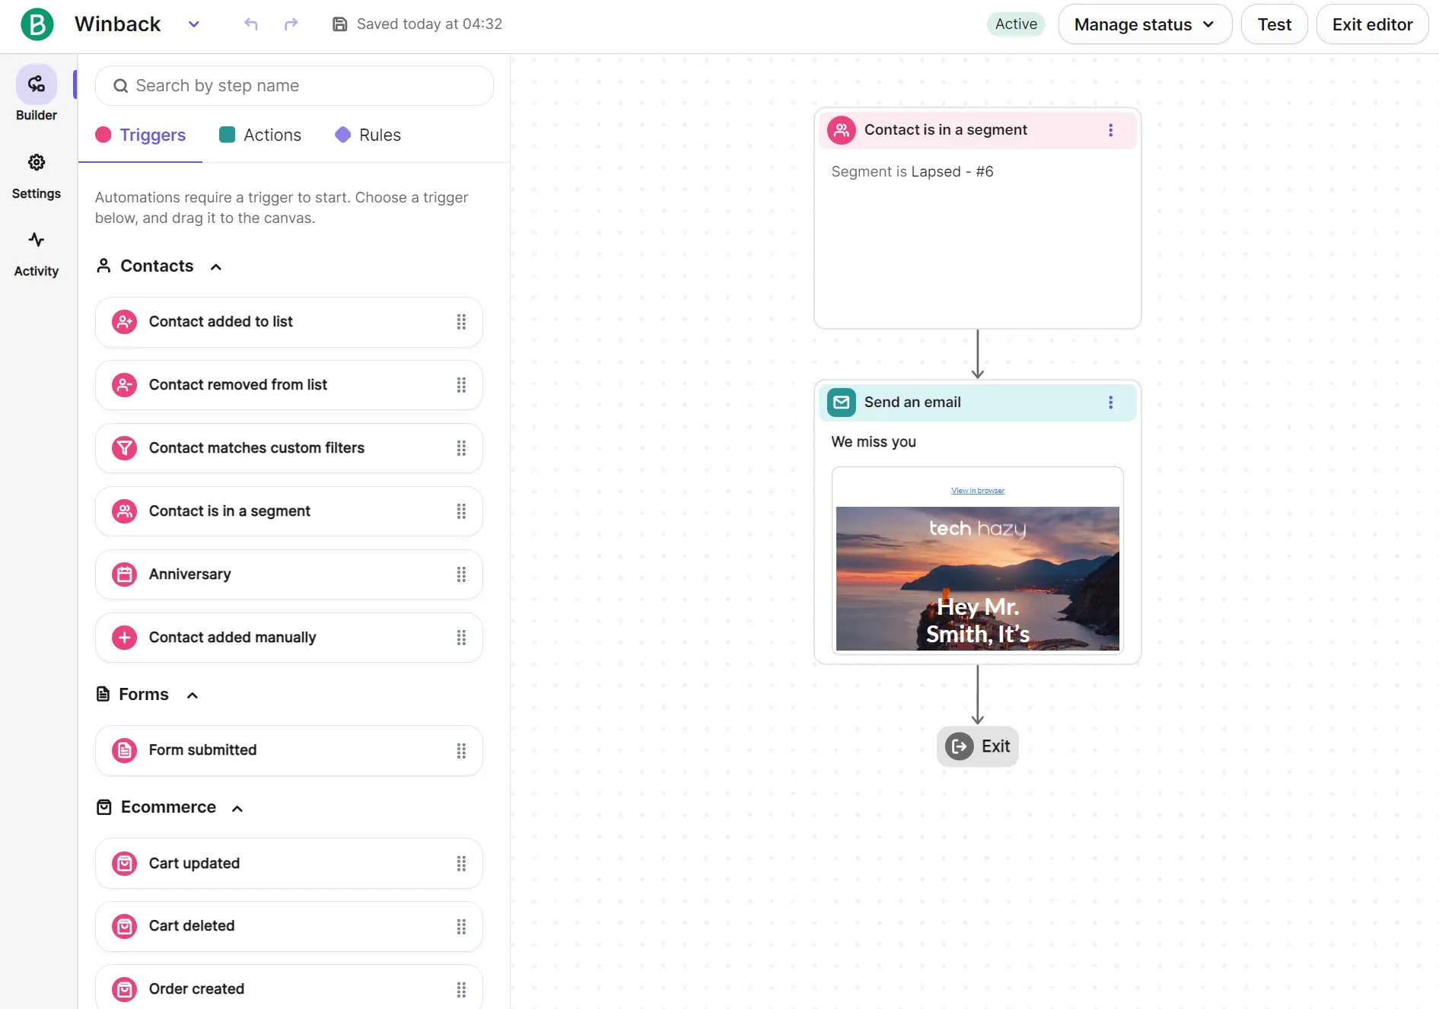The height and width of the screenshot is (1009, 1439).
Task: Switch to the Rules tab
Action: click(x=368, y=135)
